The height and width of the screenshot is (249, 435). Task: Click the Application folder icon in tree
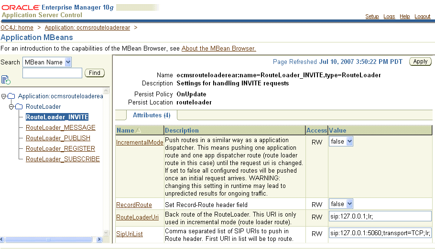coord(11,96)
